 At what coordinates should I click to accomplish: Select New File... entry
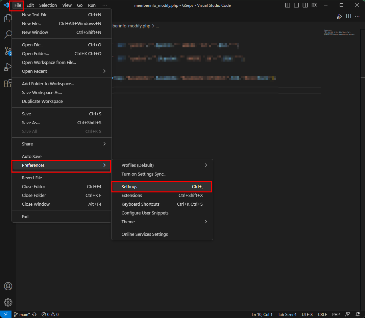coord(62,24)
